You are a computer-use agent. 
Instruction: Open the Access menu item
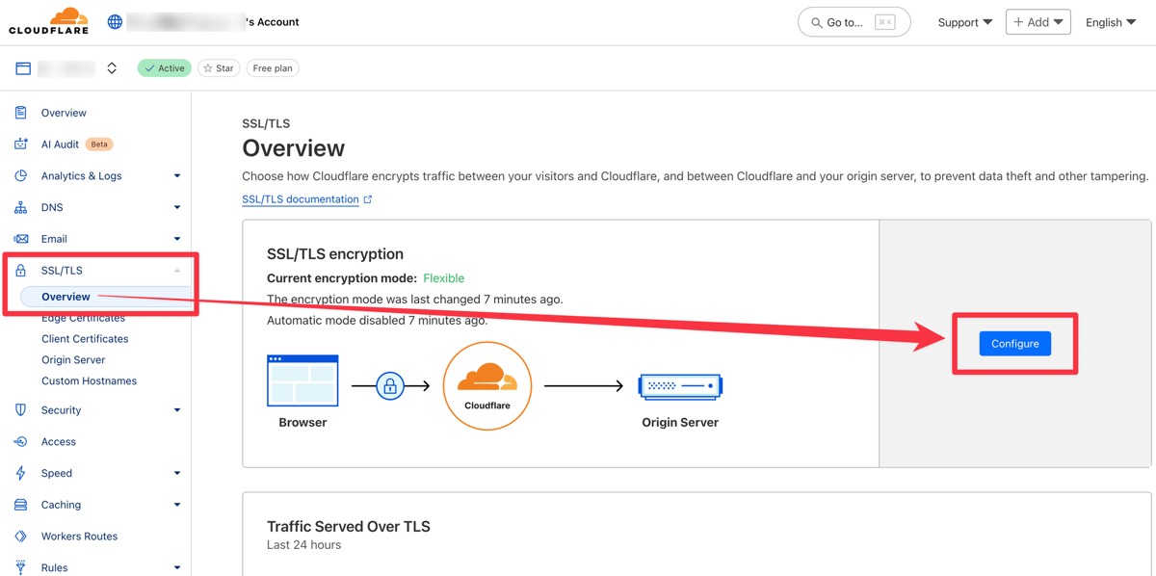pos(58,442)
